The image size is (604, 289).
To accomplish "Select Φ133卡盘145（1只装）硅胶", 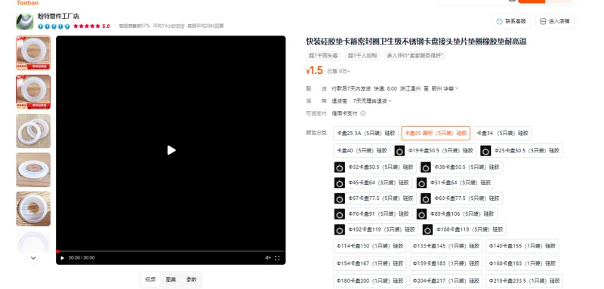I will click(445, 246).
